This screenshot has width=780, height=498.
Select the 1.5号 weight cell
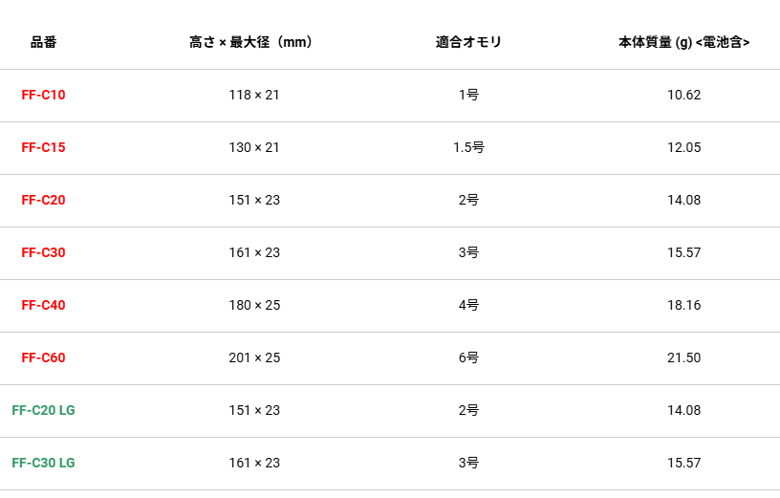pyautogui.click(x=468, y=148)
